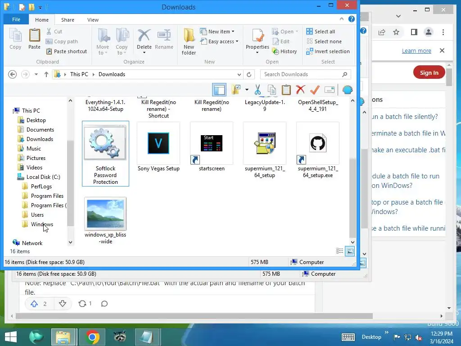Open the Move to menu button
Viewport: 461px width, 346px height.
[103, 41]
